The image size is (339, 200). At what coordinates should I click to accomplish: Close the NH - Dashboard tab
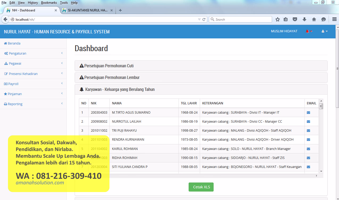tap(56, 10)
